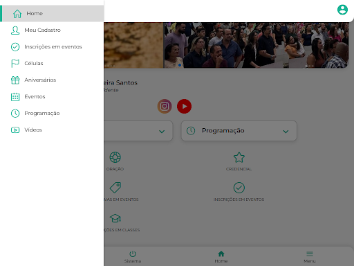The width and height of the screenshot is (354, 266).
Task: Click the clock icon beside drawer Programação
Action: click(x=15, y=114)
